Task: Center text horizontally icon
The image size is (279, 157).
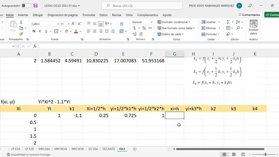Action: (x=95, y=31)
